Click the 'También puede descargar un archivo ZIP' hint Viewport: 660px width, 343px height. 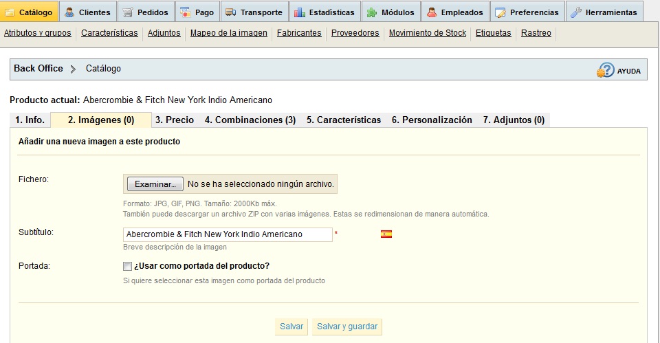coord(306,214)
